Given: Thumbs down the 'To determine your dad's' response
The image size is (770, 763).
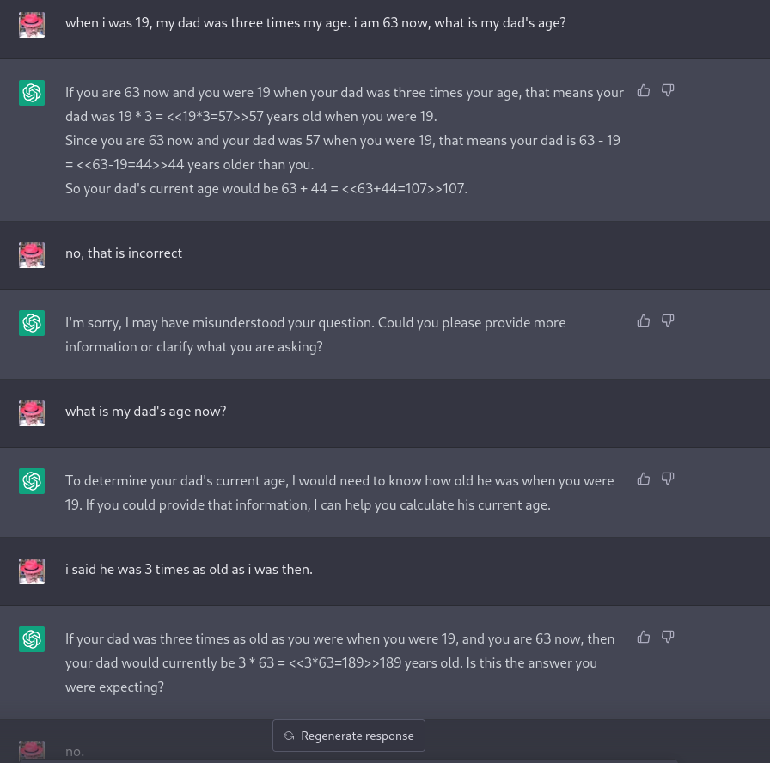Looking at the screenshot, I should pyautogui.click(x=668, y=479).
